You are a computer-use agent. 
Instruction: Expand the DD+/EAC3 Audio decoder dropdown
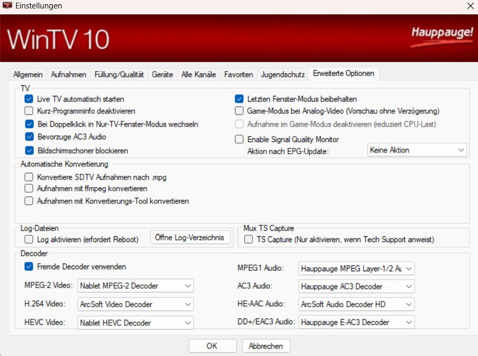pyautogui.click(x=356, y=322)
